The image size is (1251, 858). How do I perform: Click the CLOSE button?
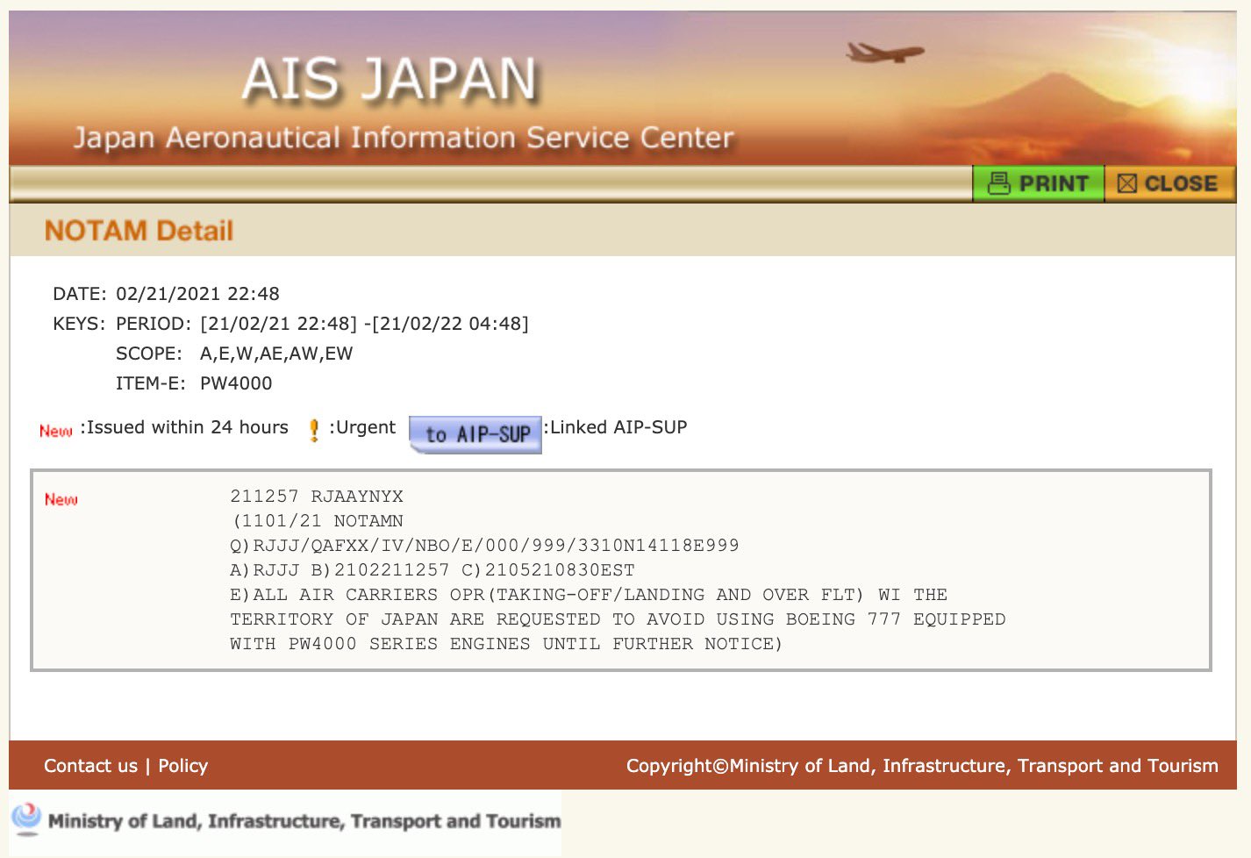pyautogui.click(x=1170, y=183)
